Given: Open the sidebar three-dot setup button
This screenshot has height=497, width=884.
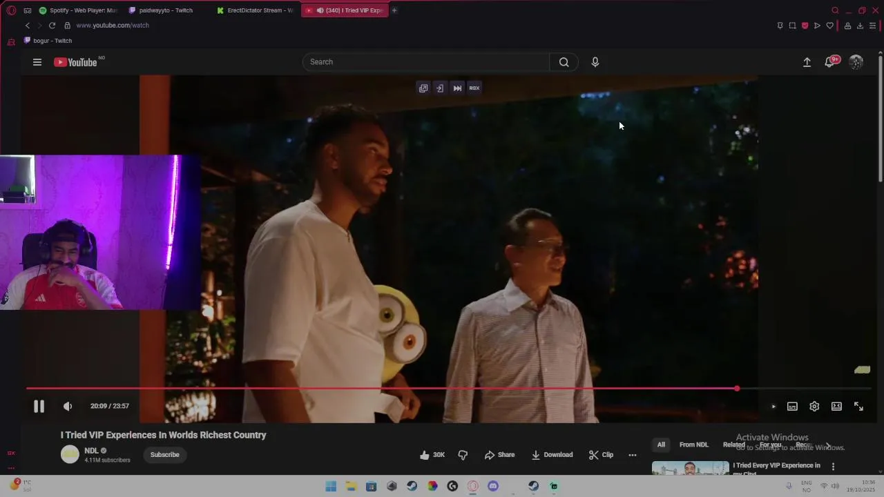Looking at the screenshot, I should pos(11,468).
